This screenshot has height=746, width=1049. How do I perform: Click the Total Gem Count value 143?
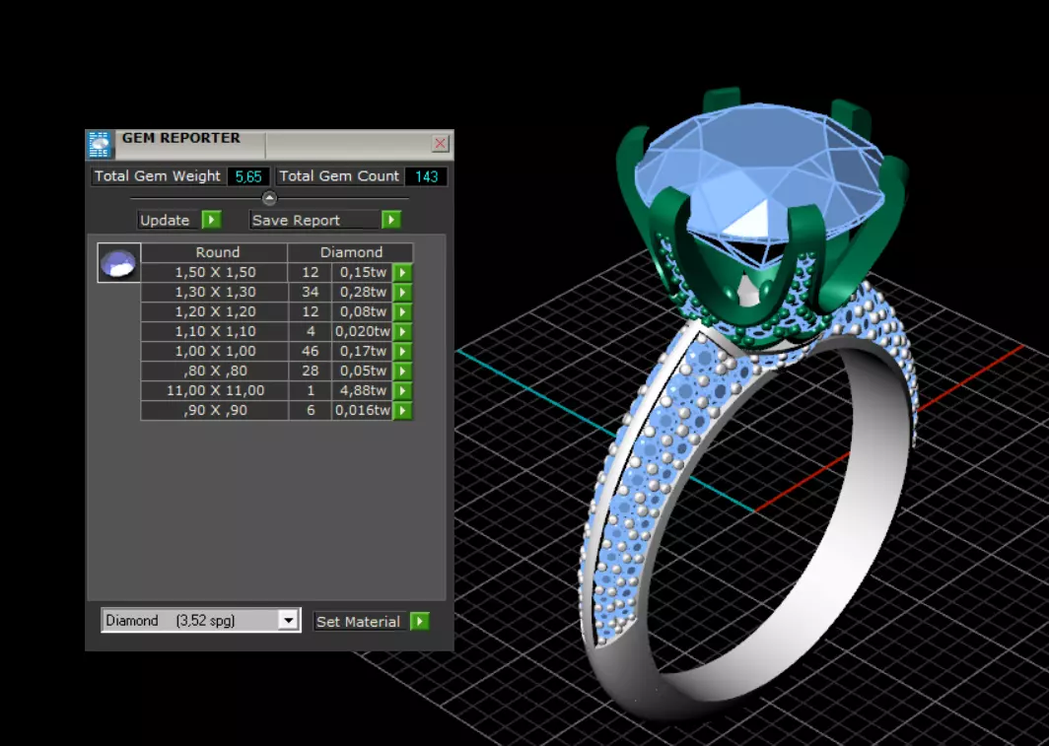pos(426,176)
